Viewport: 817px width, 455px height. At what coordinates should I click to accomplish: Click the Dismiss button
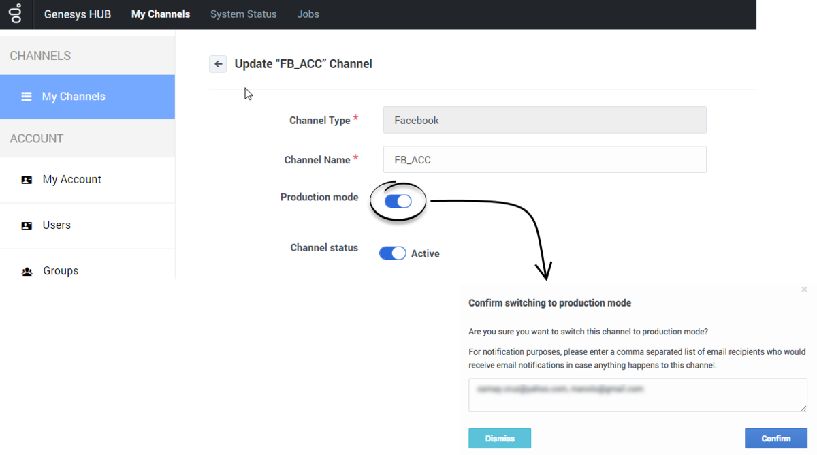pyautogui.click(x=500, y=438)
